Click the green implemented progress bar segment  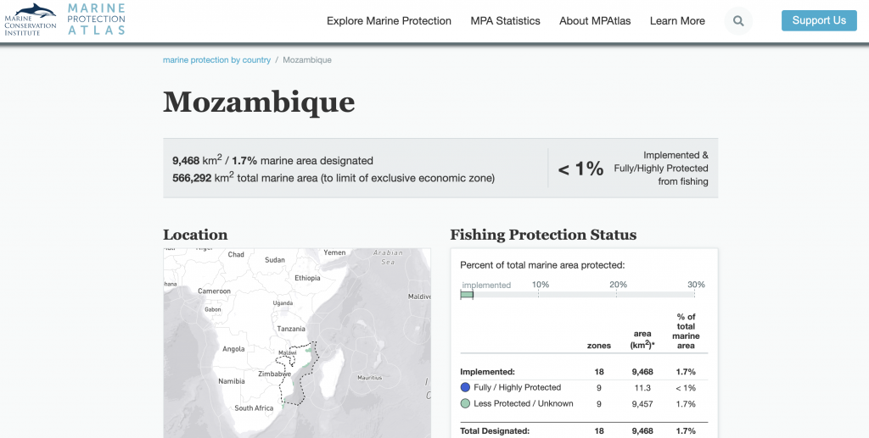click(467, 295)
